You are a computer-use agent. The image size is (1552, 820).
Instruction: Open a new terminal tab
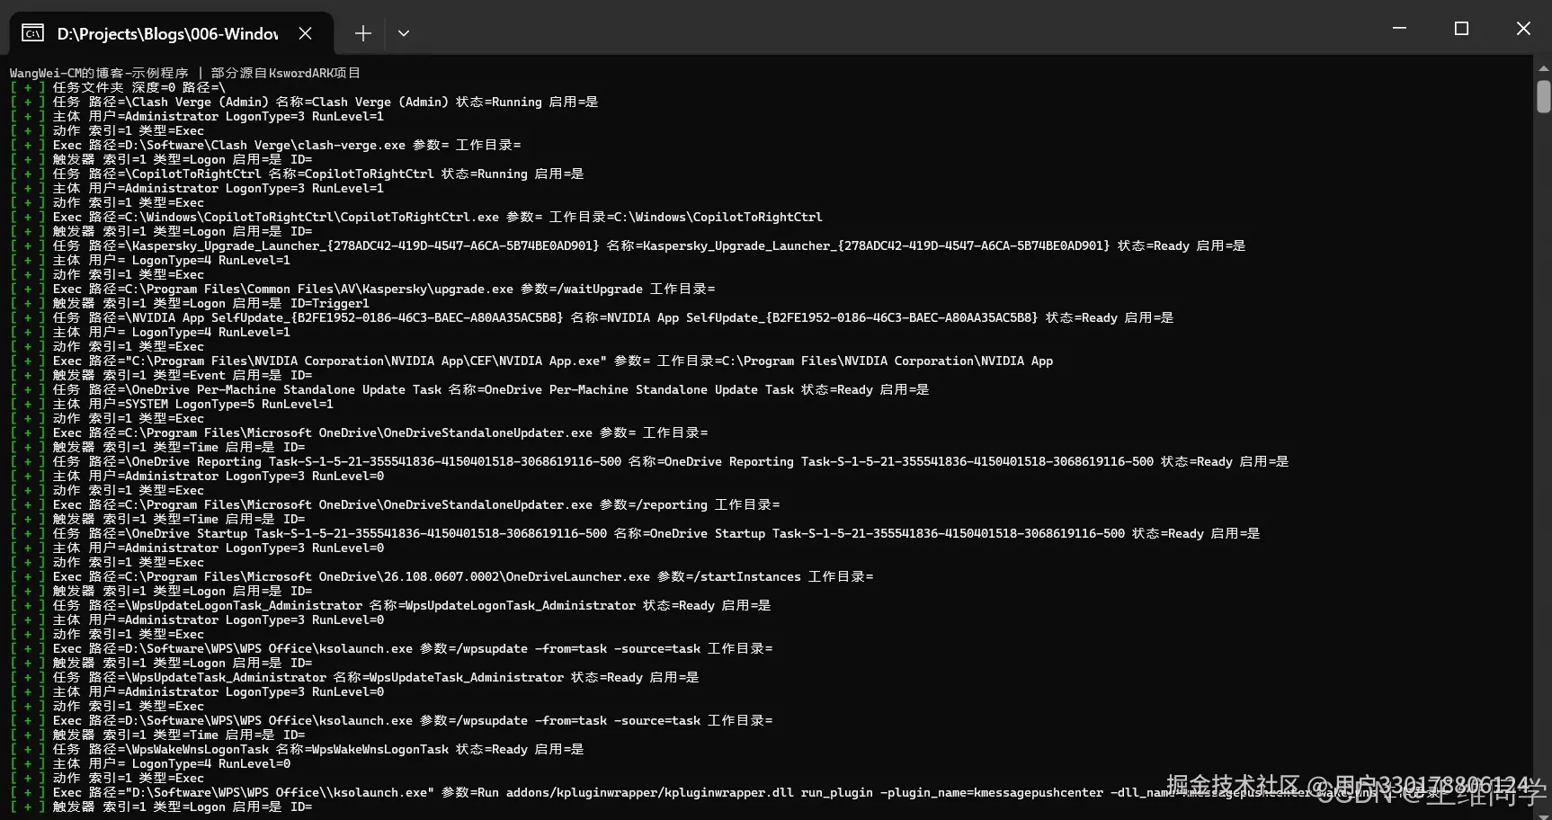[362, 33]
